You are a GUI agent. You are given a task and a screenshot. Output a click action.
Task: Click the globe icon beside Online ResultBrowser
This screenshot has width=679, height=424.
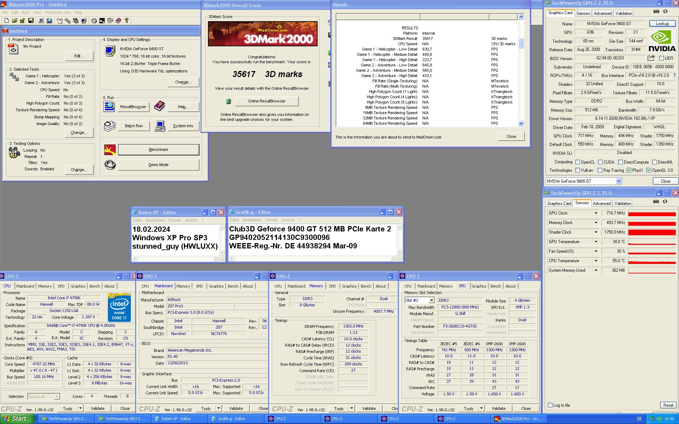[x=228, y=101]
